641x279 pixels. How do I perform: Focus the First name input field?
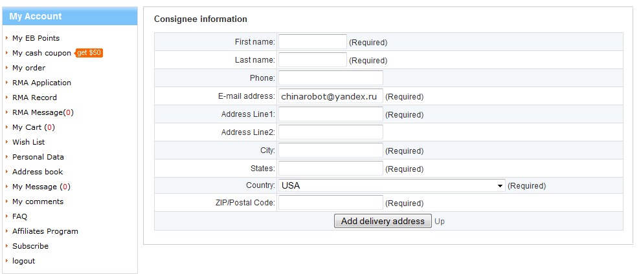tap(312, 42)
